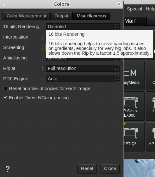Select the HP-Scitex-LX800 printer icon
Viewport: 155px width, 177px height.
pyautogui.click(x=134, y=106)
